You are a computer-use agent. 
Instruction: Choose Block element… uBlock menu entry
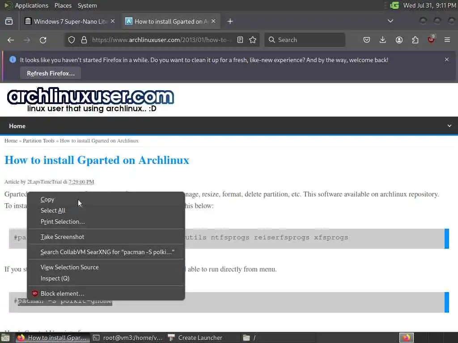[x=106, y=293]
